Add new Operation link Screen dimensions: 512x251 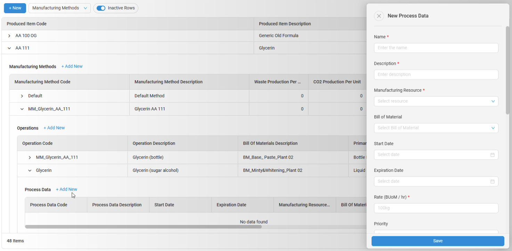point(54,128)
